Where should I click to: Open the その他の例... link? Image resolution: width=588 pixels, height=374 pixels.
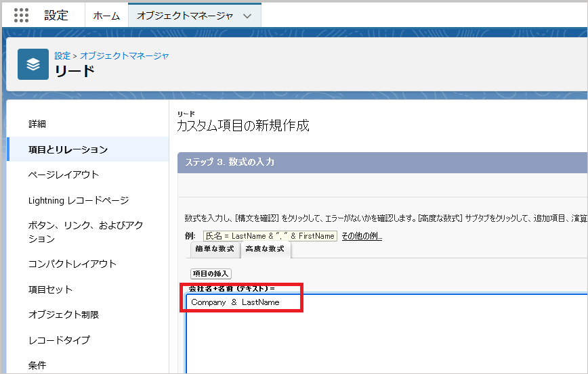pyautogui.click(x=362, y=236)
